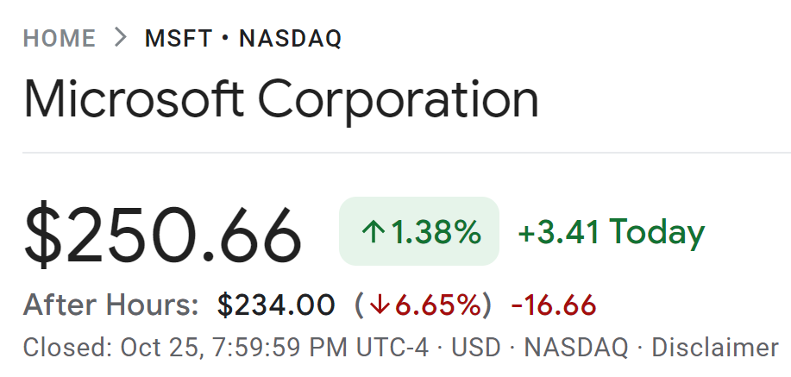Viewport: 791px width, 377px height.
Task: Click the red 6.65% percentage
Action: 438,305
